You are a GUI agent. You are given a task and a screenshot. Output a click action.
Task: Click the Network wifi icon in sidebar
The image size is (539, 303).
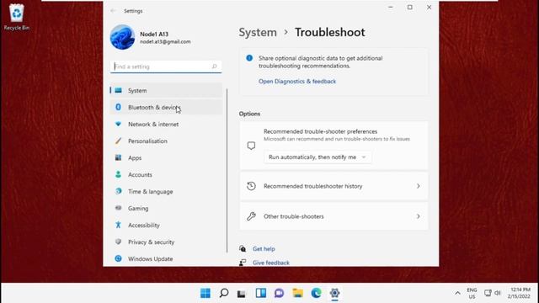[118, 124]
